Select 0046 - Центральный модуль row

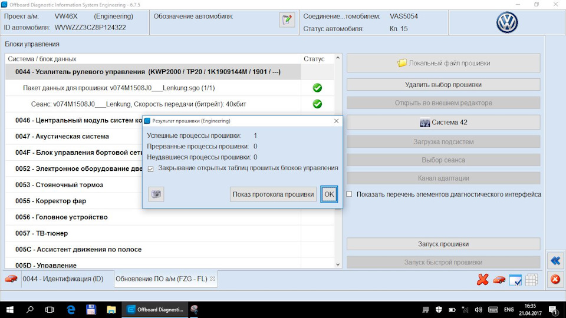pyautogui.click(x=74, y=120)
